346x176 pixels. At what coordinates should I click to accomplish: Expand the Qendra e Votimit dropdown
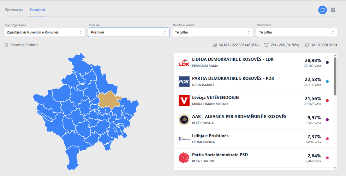212,32
